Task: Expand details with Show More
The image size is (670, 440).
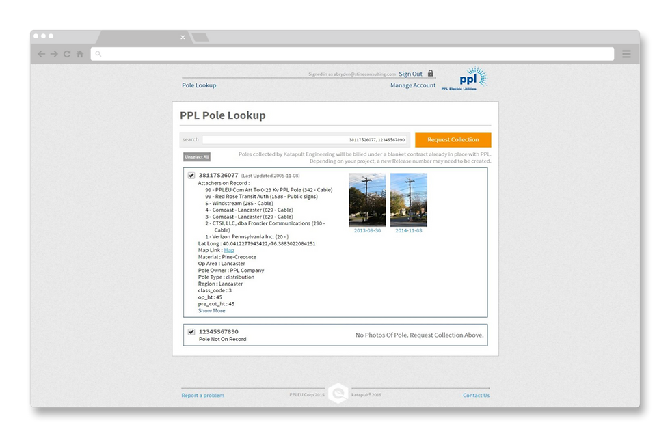Action: (211, 311)
